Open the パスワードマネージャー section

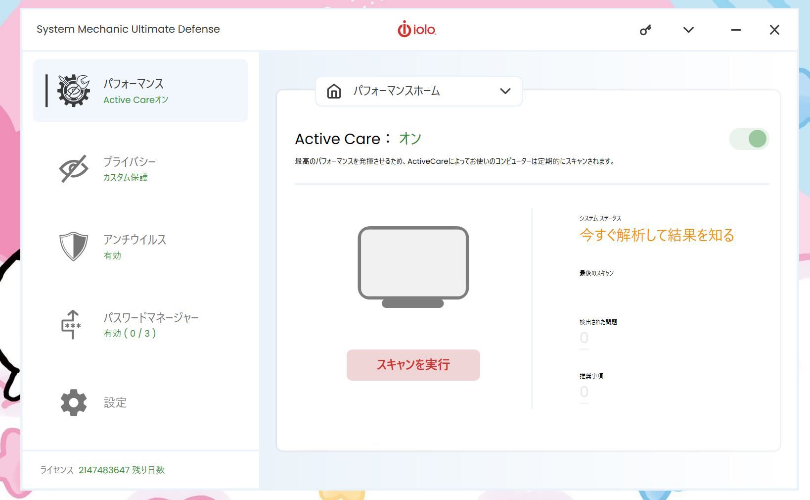click(x=140, y=324)
